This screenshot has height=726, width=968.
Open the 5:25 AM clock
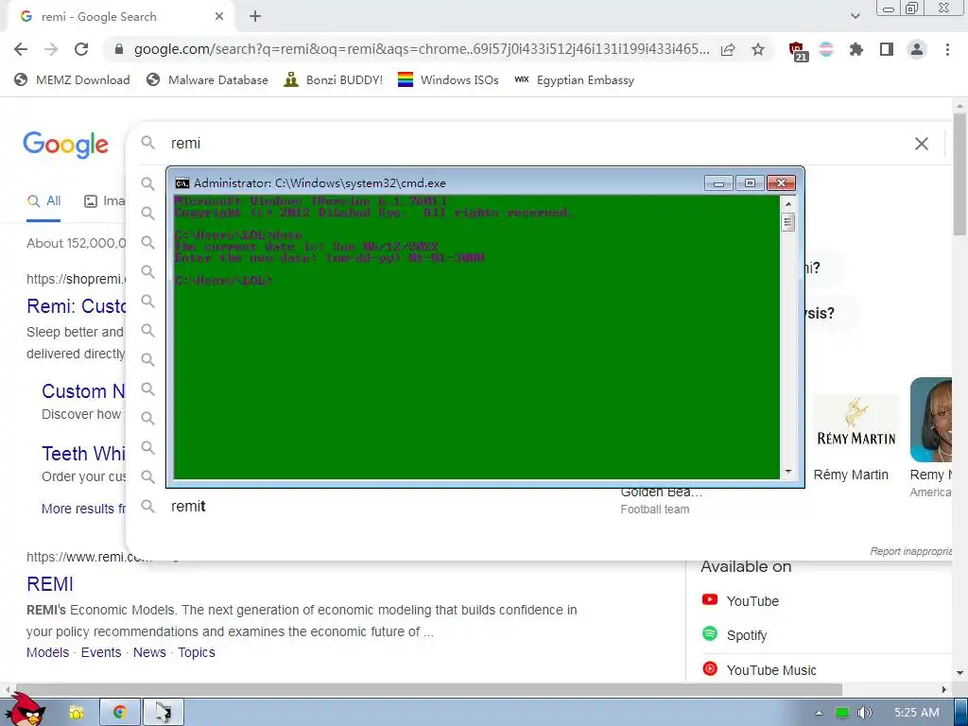(x=917, y=713)
